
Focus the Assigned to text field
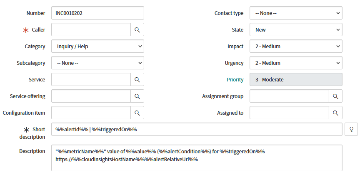point(289,113)
